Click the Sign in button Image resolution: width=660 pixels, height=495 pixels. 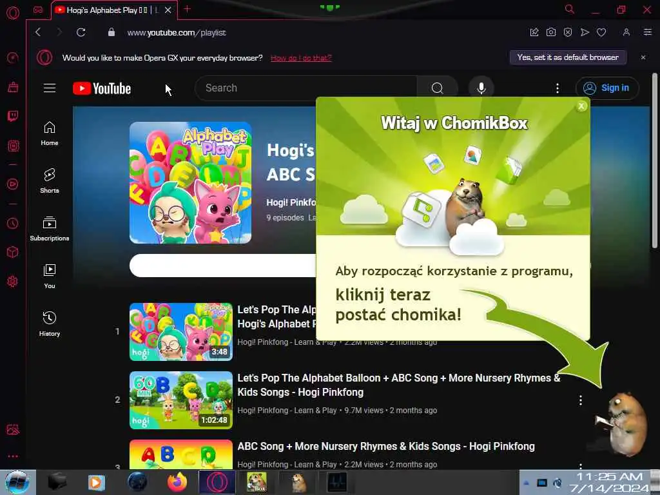tap(607, 88)
